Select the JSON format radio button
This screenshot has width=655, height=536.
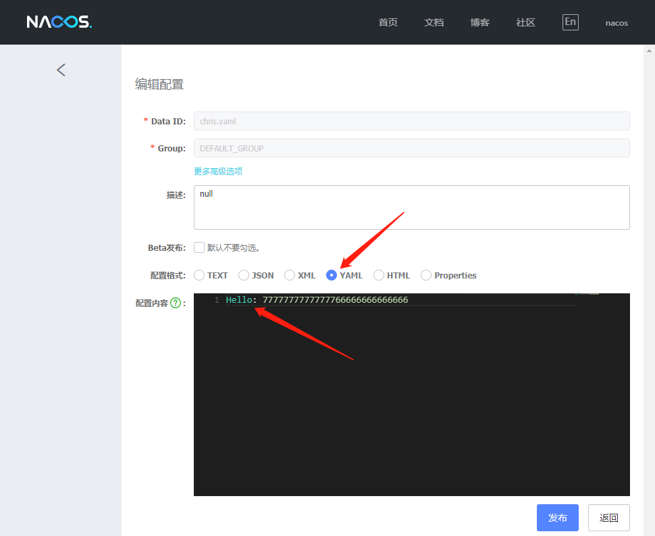click(244, 275)
